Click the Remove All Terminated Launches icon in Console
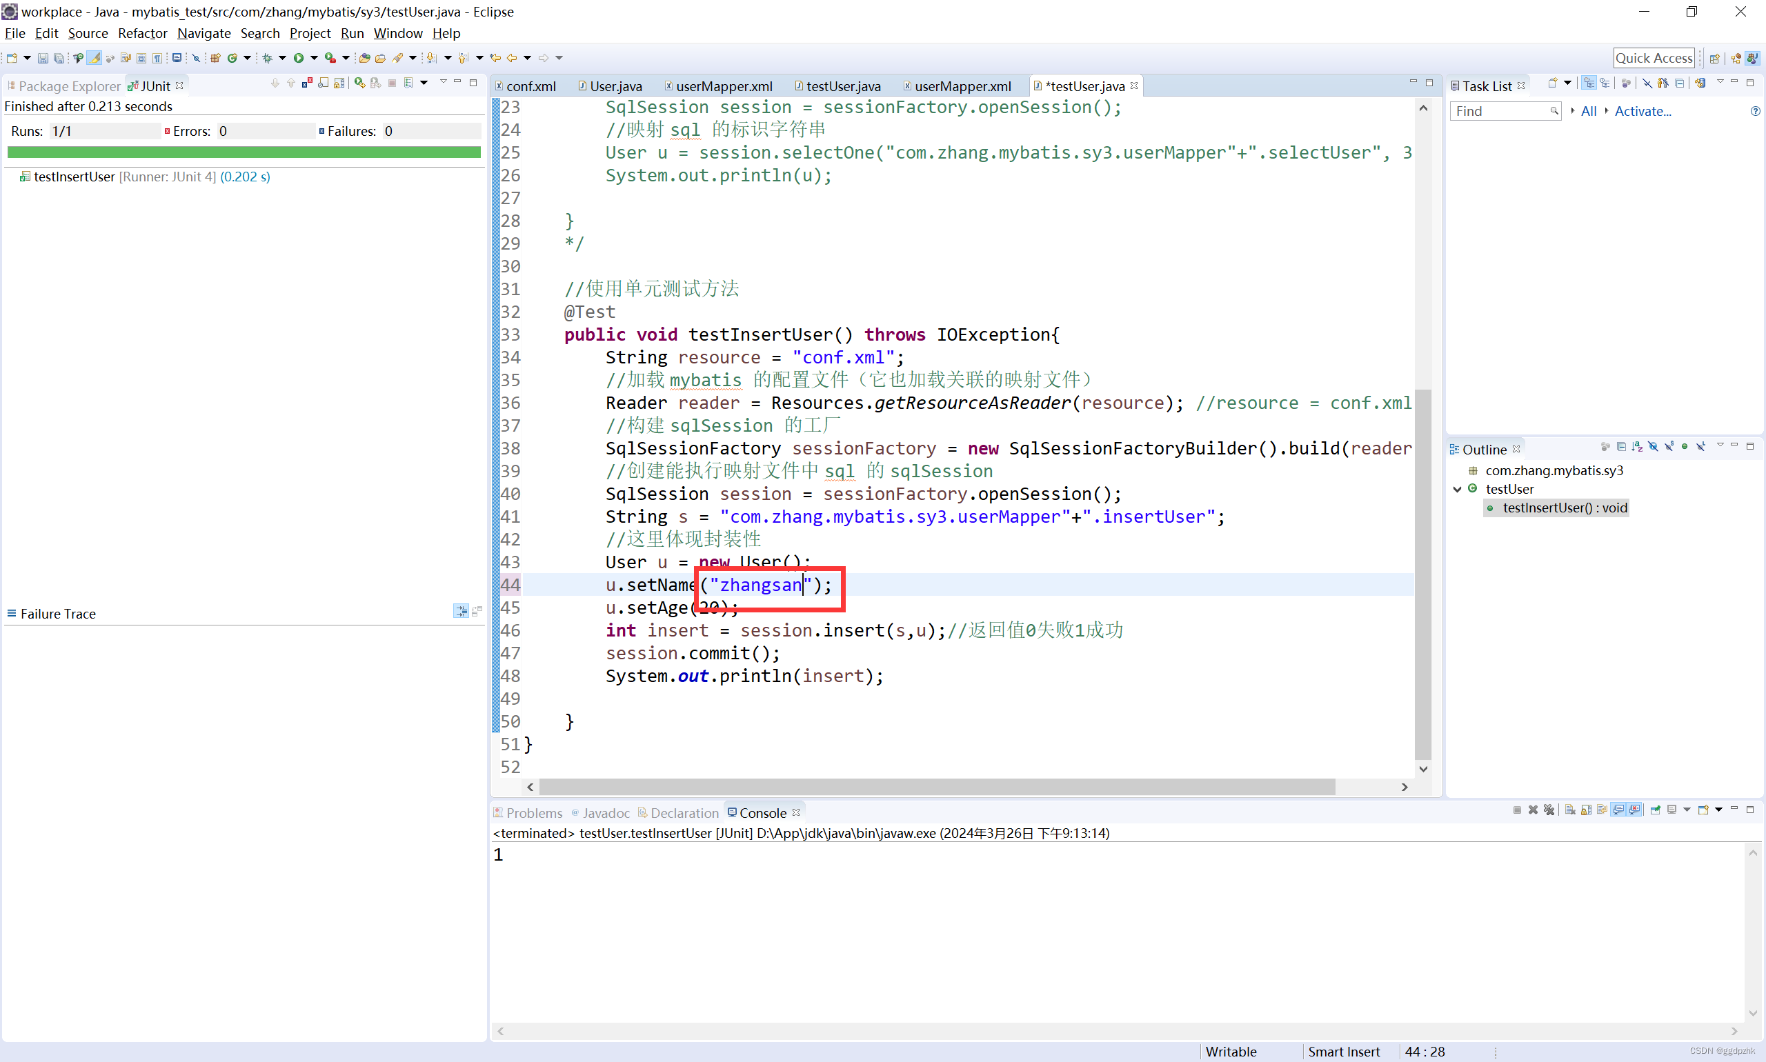 pos(1549,810)
